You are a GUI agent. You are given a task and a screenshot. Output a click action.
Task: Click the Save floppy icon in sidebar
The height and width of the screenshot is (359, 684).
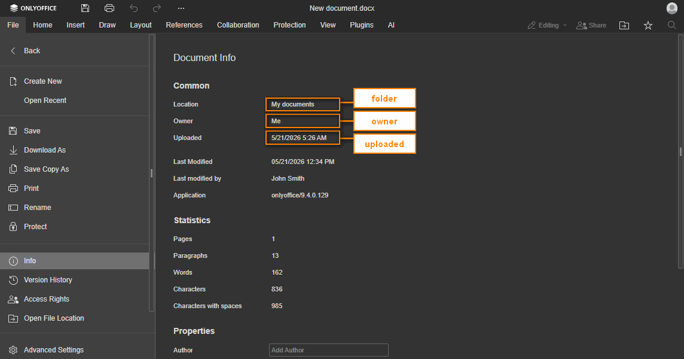coord(13,131)
